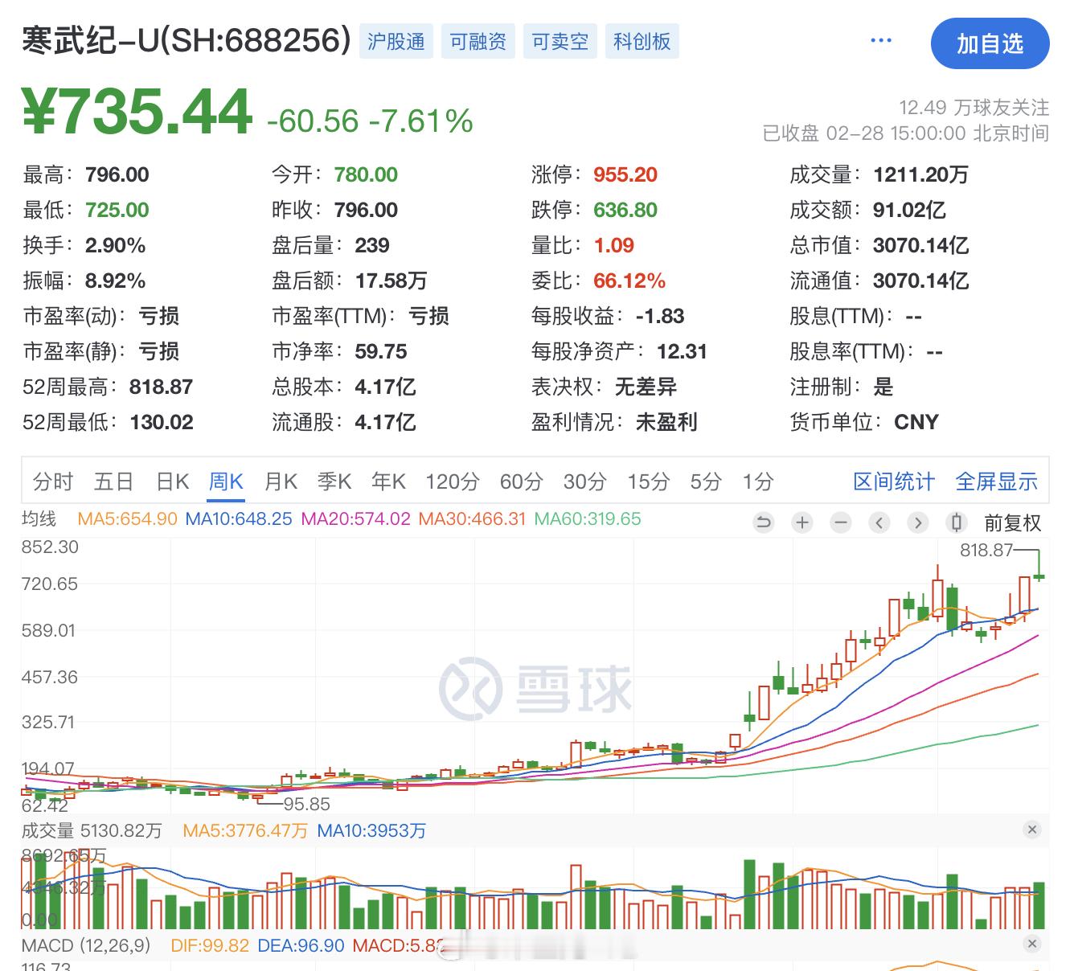The width and height of the screenshot is (1074, 971).
Task: Click the 52周最低 value 130.02
Action: [162, 422]
